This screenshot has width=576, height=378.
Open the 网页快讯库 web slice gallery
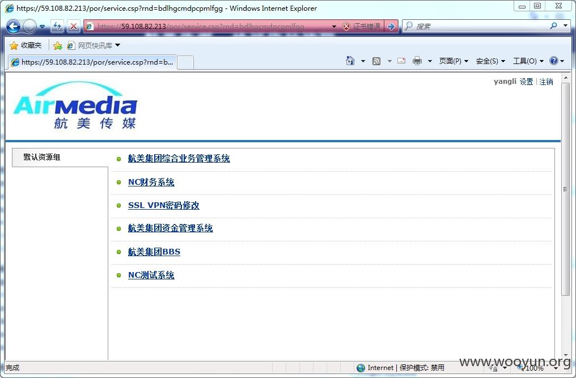[x=94, y=45]
